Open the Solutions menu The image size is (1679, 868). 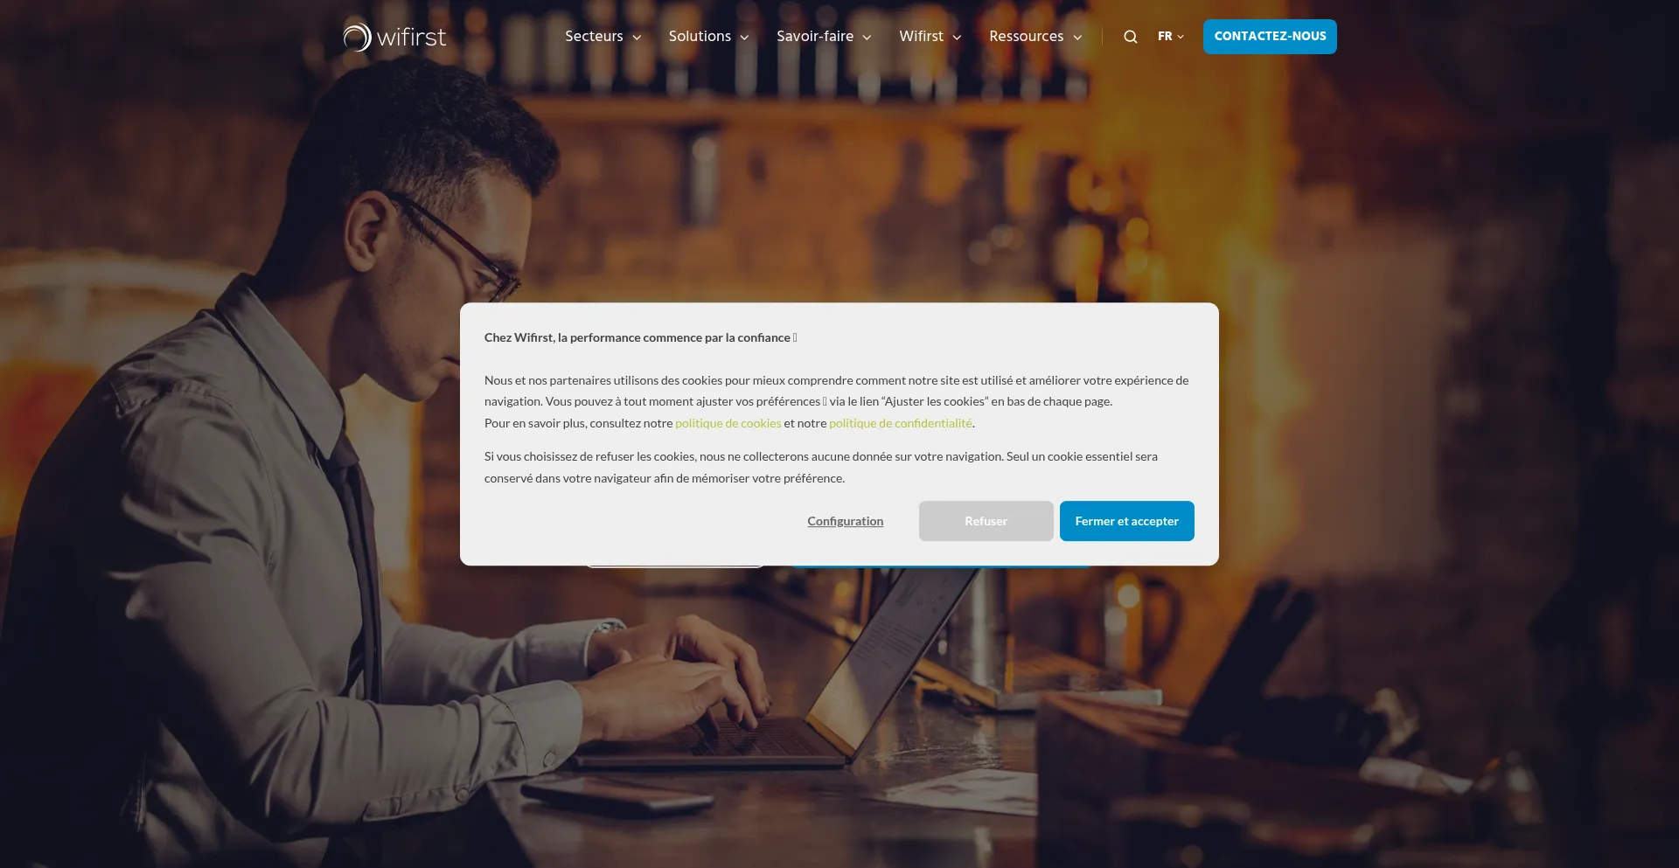coord(700,37)
